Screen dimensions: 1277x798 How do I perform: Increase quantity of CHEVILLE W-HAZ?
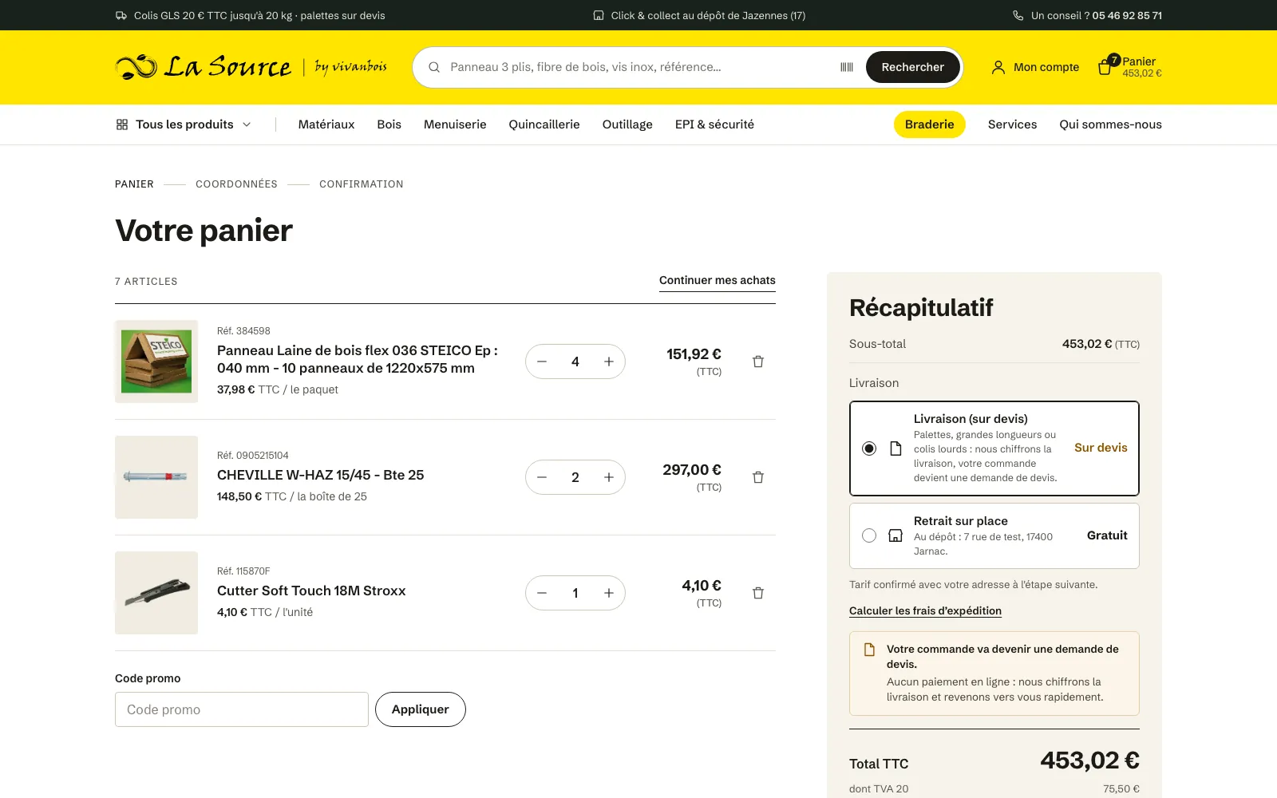[609, 477]
